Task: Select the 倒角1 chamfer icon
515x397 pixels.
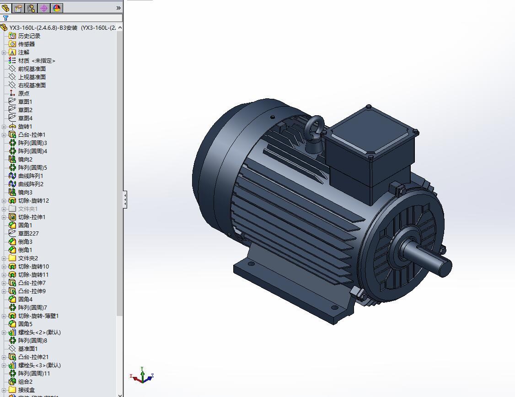Action: tap(12, 250)
